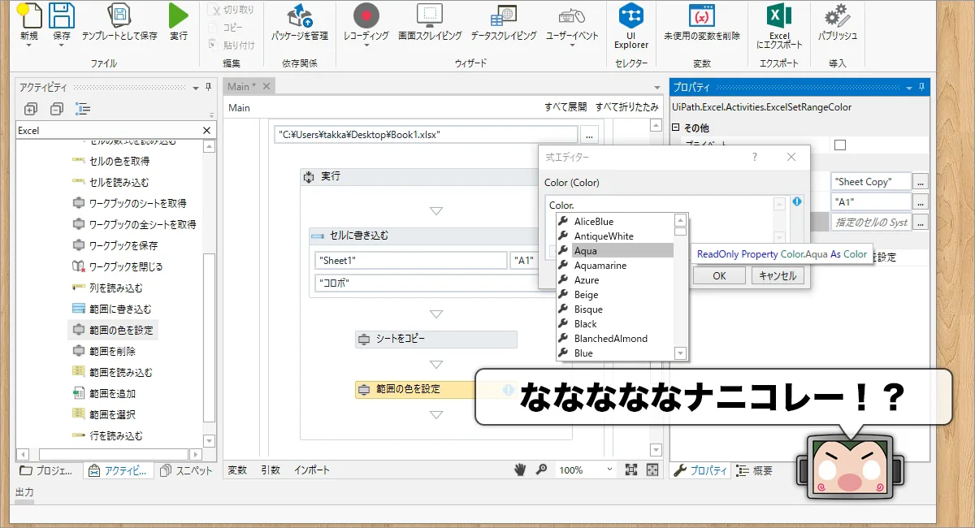Screen dimensions: 975x528
Task: Click the info icon in expression editor
Action: click(x=797, y=201)
